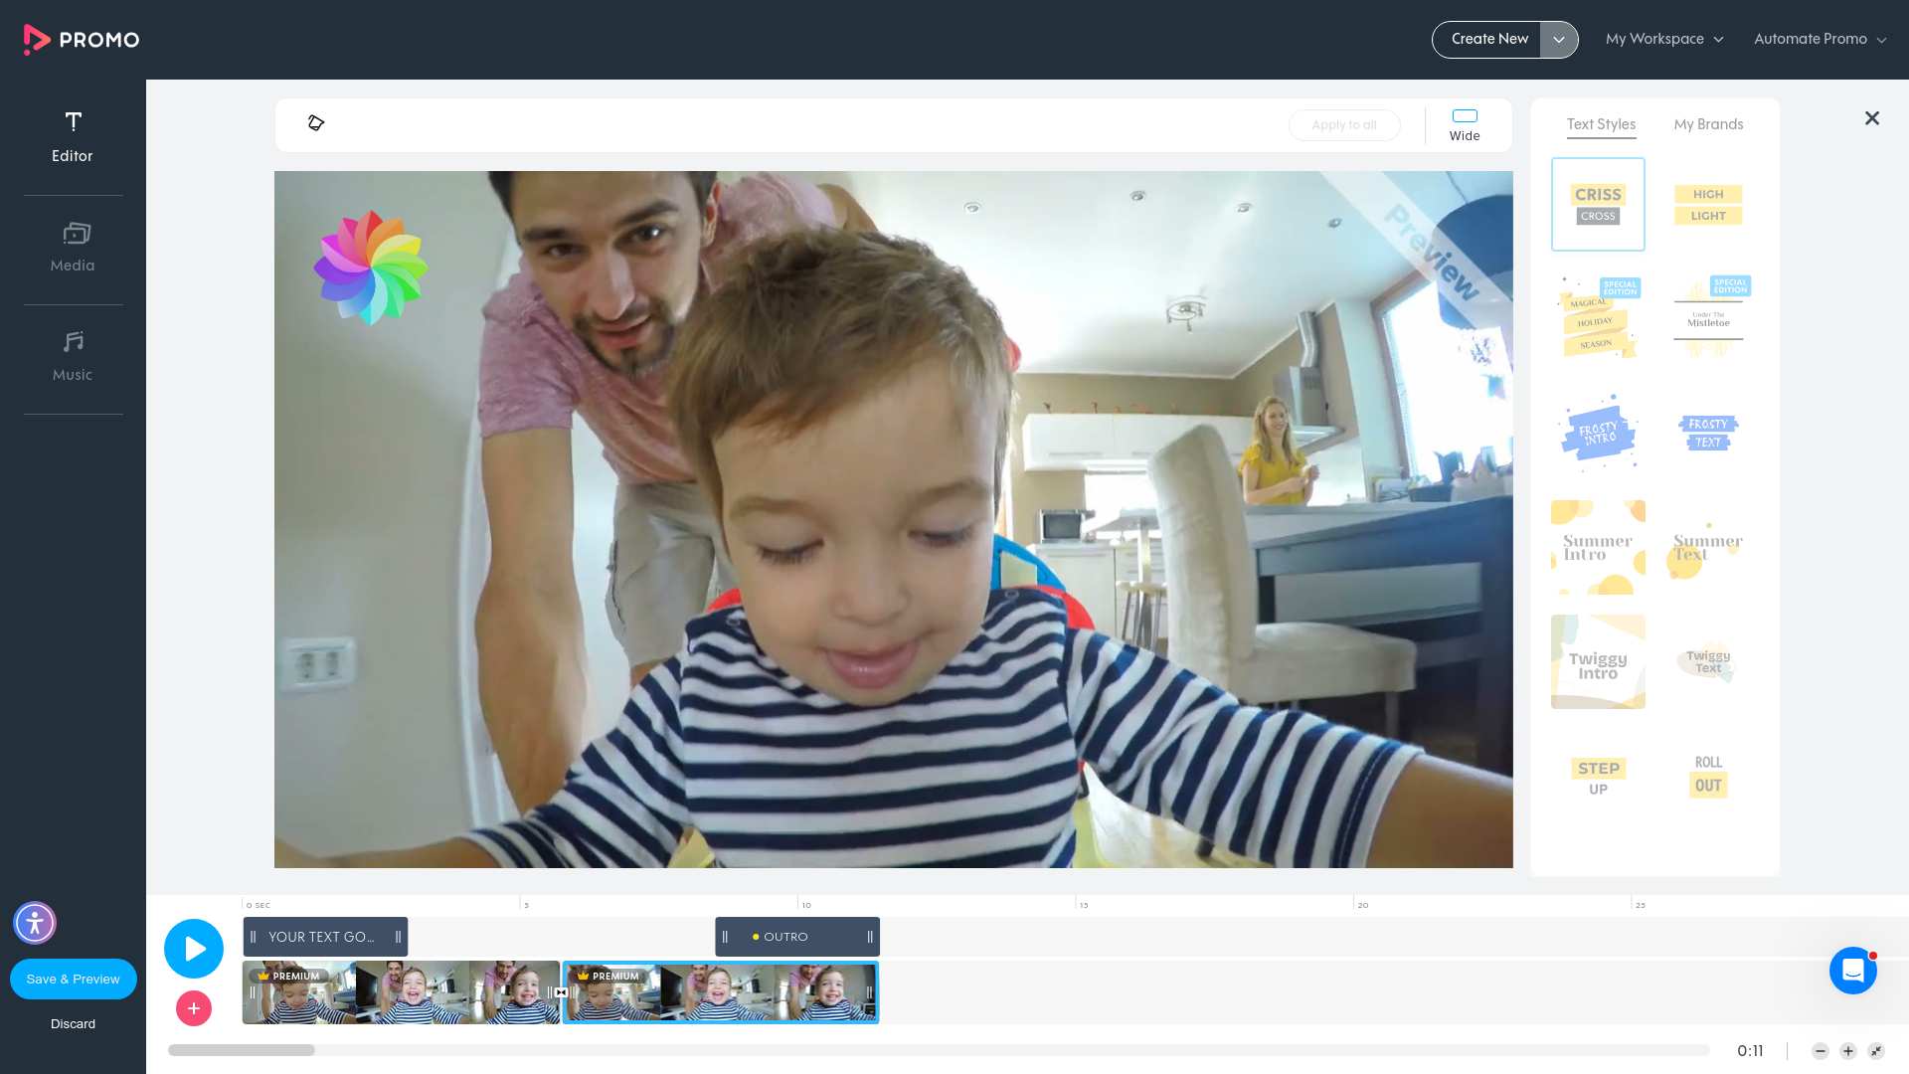Pick the Summer Intro style
The image size is (1909, 1074).
tap(1598, 547)
